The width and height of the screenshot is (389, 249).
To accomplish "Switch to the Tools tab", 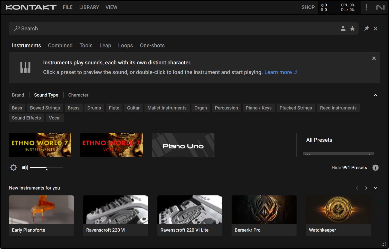I will coord(86,46).
